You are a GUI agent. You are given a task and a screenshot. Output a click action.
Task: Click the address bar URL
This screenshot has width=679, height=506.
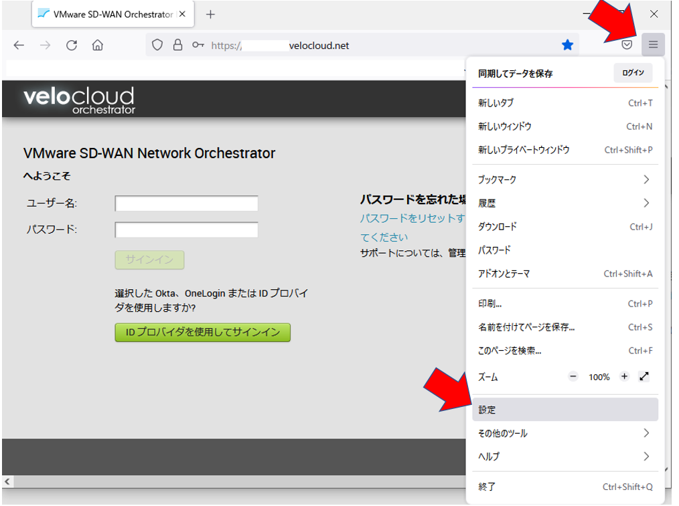coord(280,46)
